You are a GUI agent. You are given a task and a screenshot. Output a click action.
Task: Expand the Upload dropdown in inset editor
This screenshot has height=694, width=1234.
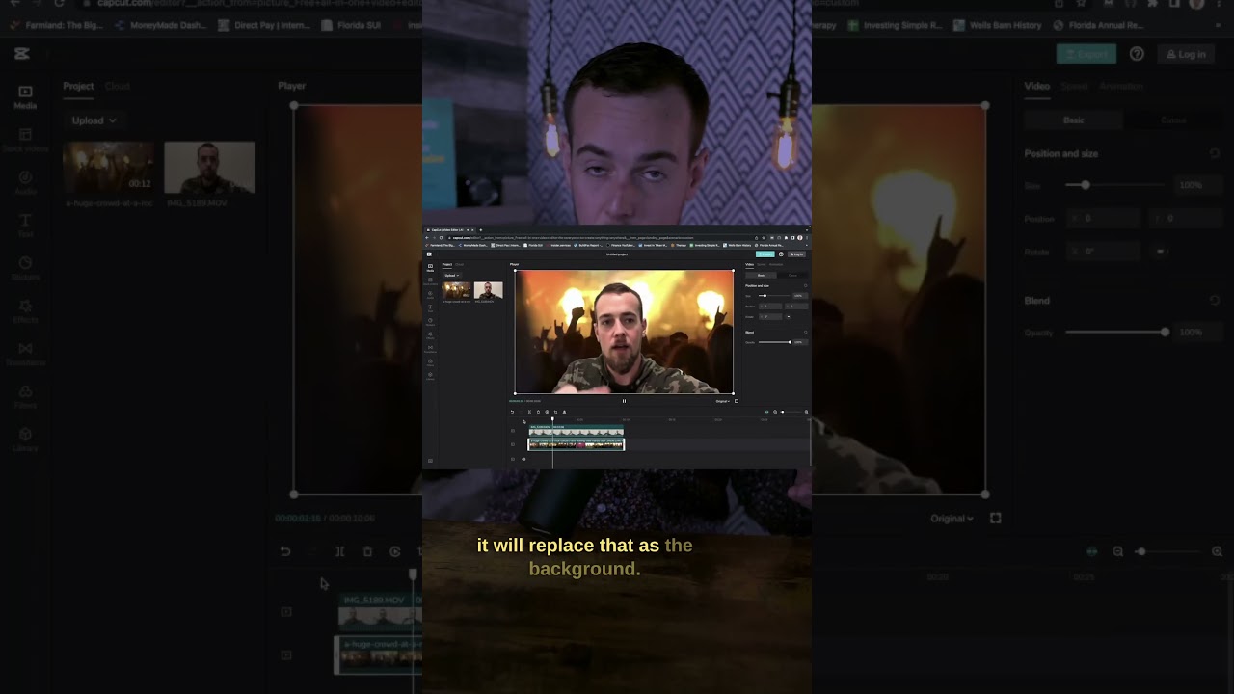(451, 275)
